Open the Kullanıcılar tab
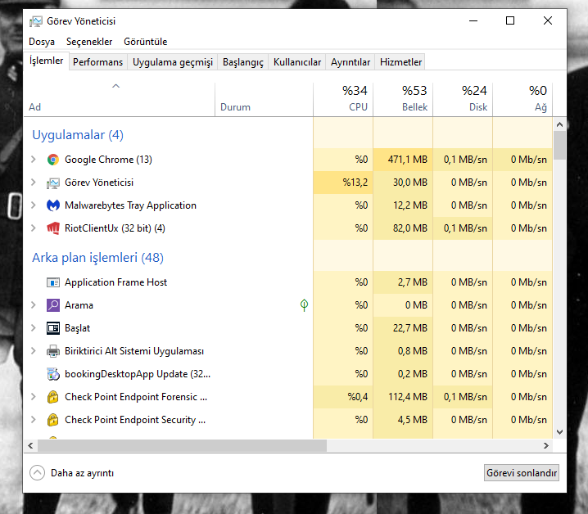588x514 pixels. 297,62
